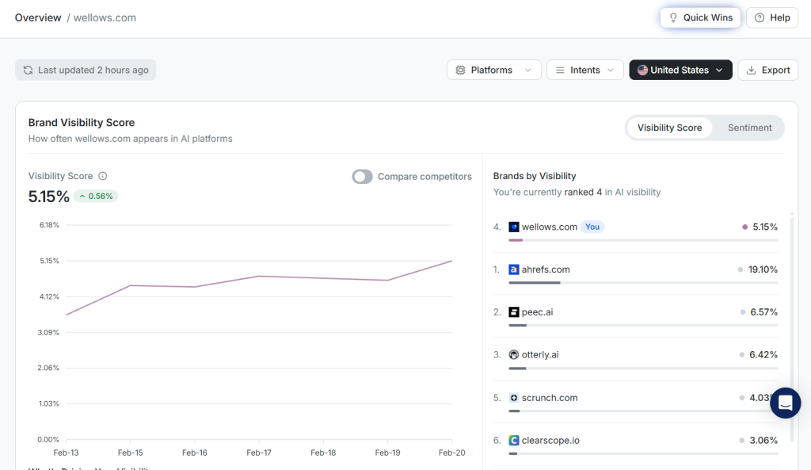Click the Quick Wins button

(700, 17)
